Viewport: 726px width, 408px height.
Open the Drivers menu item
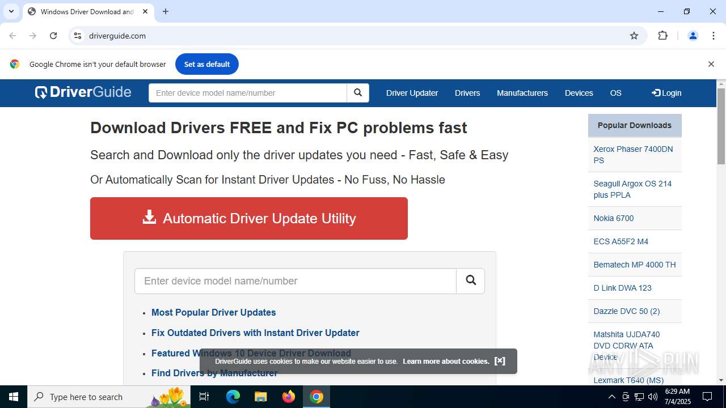click(x=467, y=93)
